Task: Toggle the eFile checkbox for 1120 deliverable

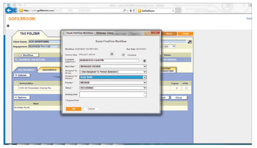Action: pyautogui.click(x=186, y=88)
